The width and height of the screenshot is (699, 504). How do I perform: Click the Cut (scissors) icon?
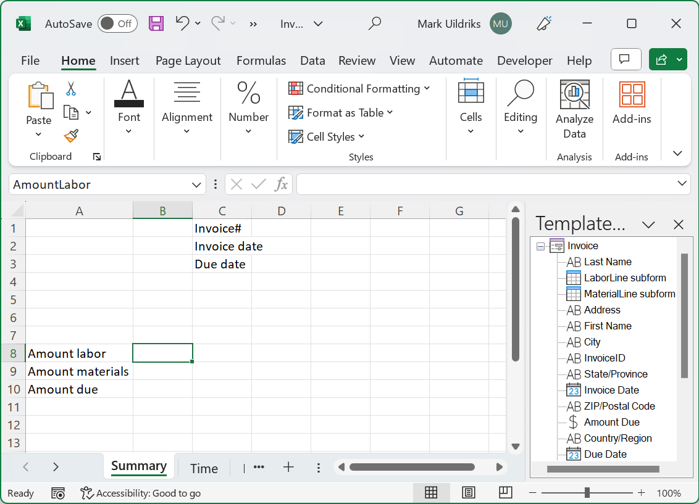click(72, 89)
